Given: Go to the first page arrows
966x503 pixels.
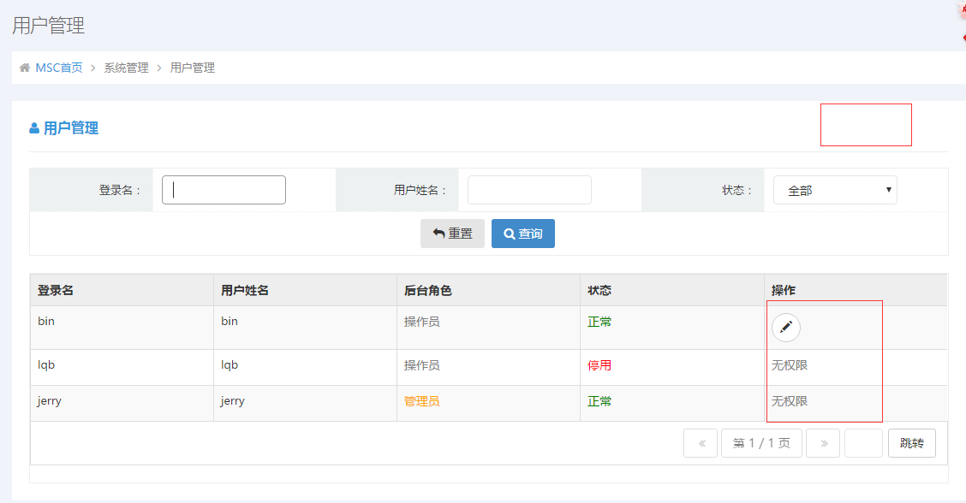Looking at the screenshot, I should [701, 443].
